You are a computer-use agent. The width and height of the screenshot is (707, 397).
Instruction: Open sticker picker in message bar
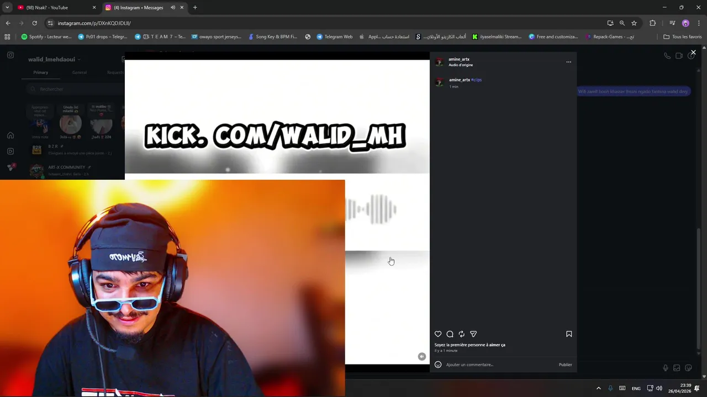(x=688, y=368)
